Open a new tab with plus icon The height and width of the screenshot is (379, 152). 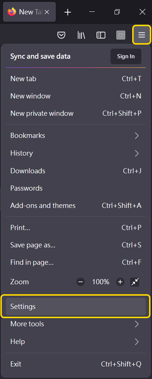pos(68,12)
